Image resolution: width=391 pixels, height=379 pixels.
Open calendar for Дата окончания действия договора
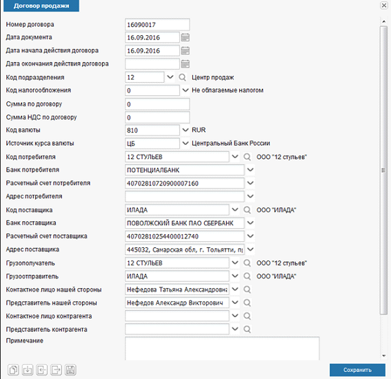185,64
